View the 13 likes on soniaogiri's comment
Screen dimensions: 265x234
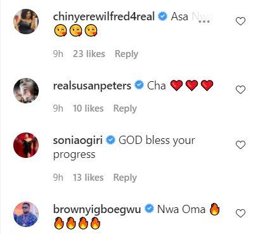88,178
